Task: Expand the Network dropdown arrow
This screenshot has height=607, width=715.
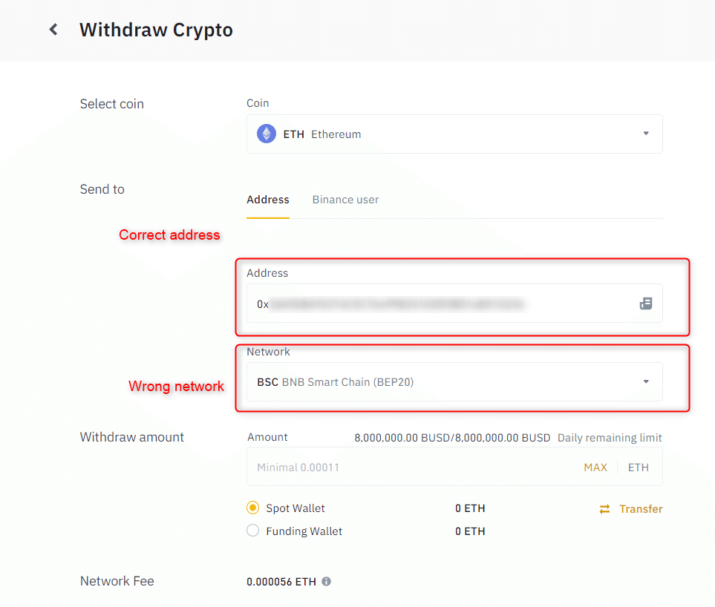Action: tap(646, 382)
